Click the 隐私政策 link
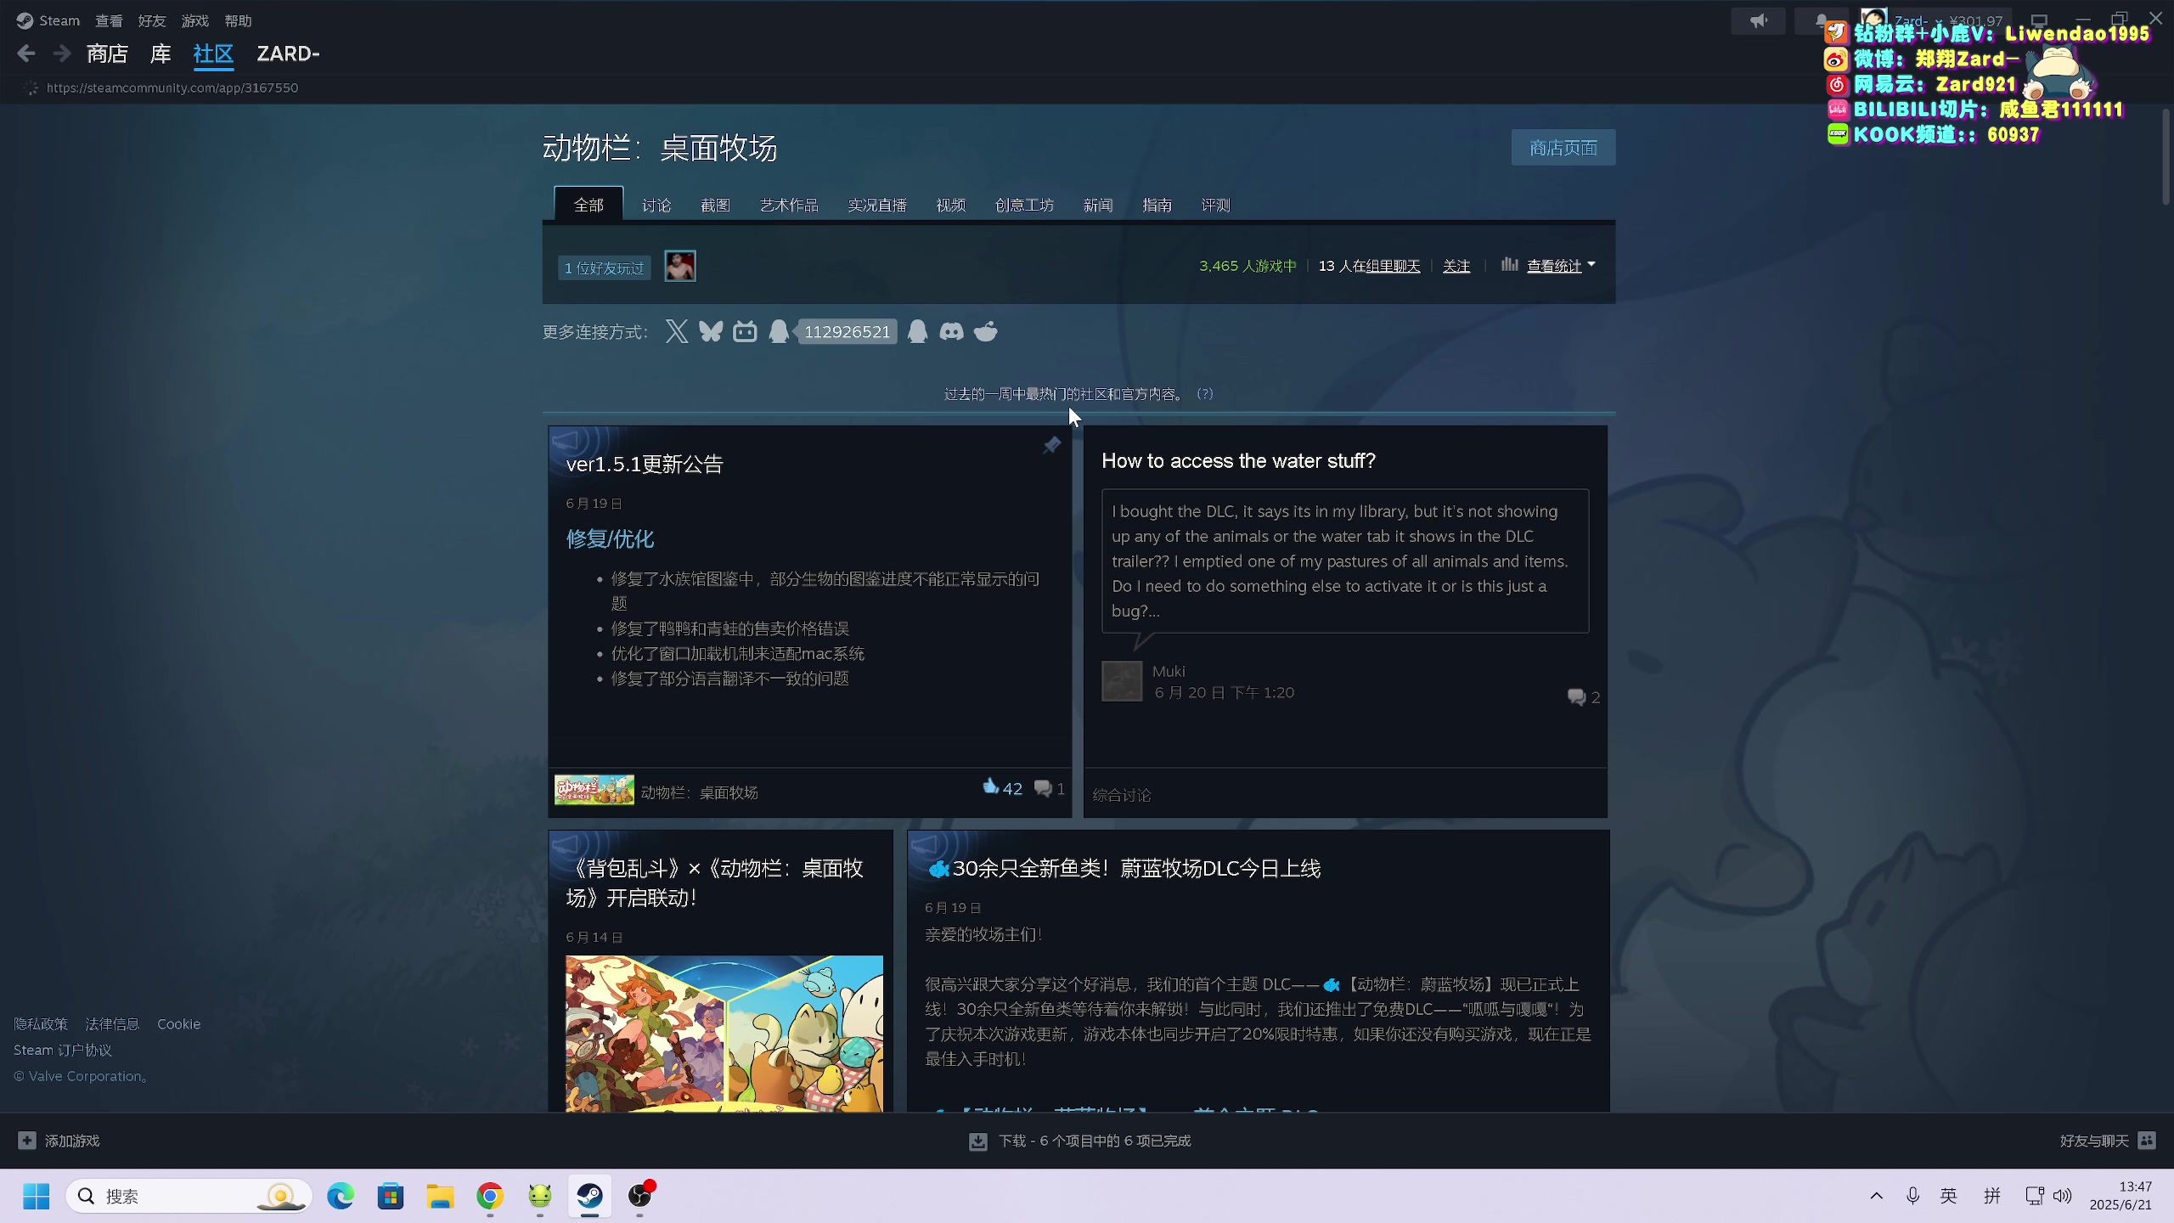2174x1223 pixels. click(x=41, y=1024)
